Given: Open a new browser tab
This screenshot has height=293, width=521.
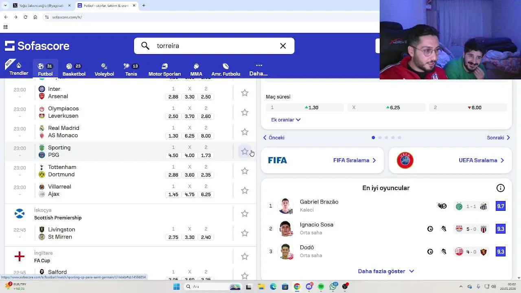Looking at the screenshot, I should [x=144, y=6].
